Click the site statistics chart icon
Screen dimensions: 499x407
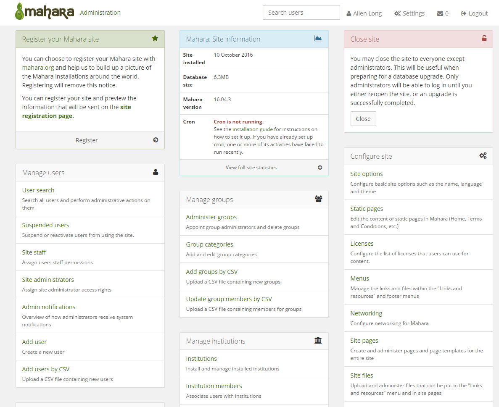tap(318, 39)
